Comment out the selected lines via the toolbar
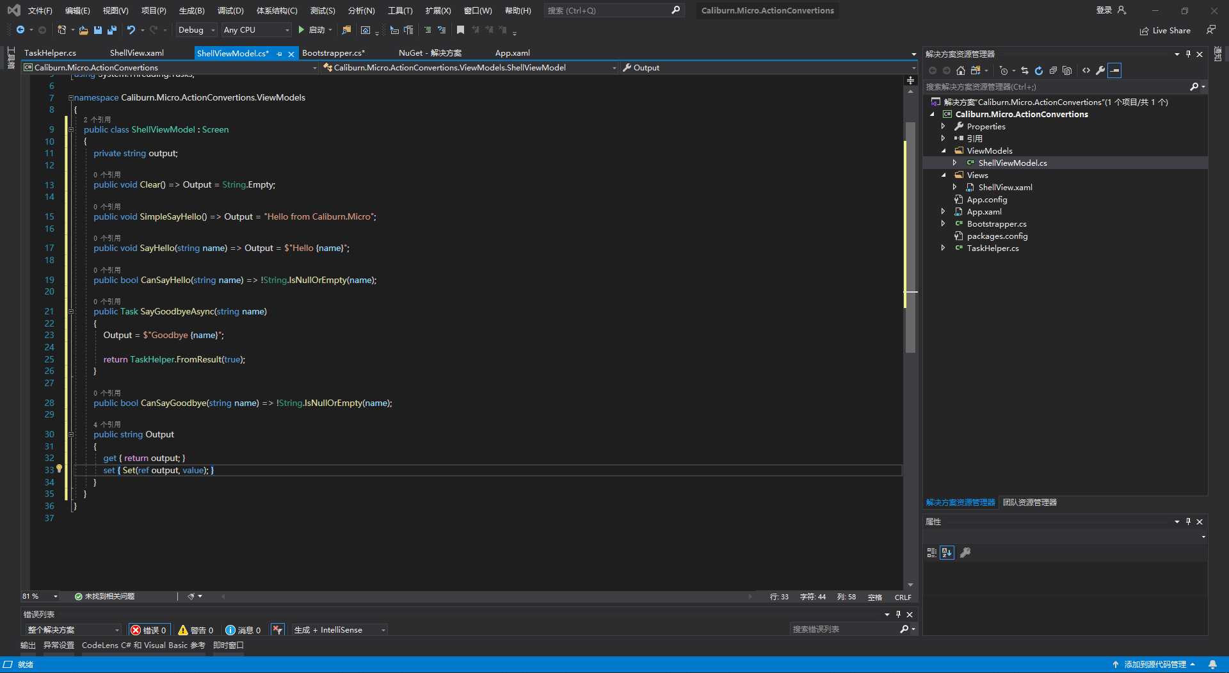Viewport: 1229px width, 673px height. pos(428,30)
